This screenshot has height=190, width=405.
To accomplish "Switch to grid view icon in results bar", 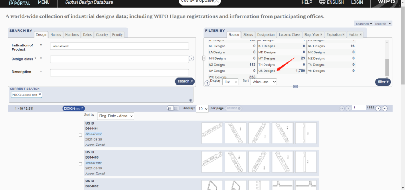I will pos(175,108).
